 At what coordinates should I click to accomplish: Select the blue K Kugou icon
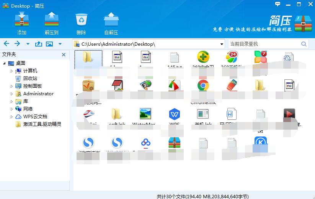click(x=261, y=143)
